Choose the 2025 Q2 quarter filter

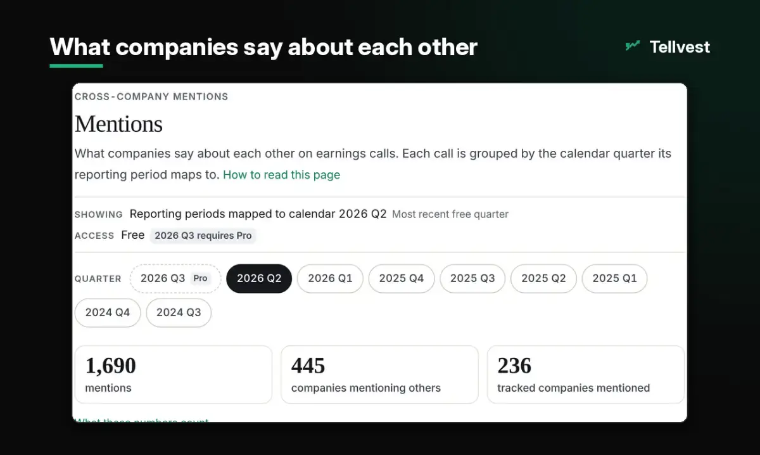tap(543, 279)
